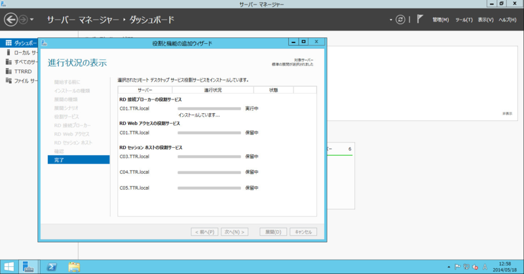Expand the dropdown arrow left of refresh
Viewport: 524px width, 274px height.
[x=390, y=20]
